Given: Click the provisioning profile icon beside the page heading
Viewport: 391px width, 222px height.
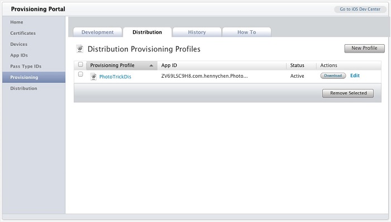Looking at the screenshot, I should click(x=80, y=49).
